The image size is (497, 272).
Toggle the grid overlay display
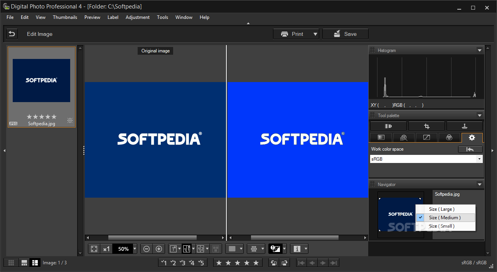[x=232, y=249]
